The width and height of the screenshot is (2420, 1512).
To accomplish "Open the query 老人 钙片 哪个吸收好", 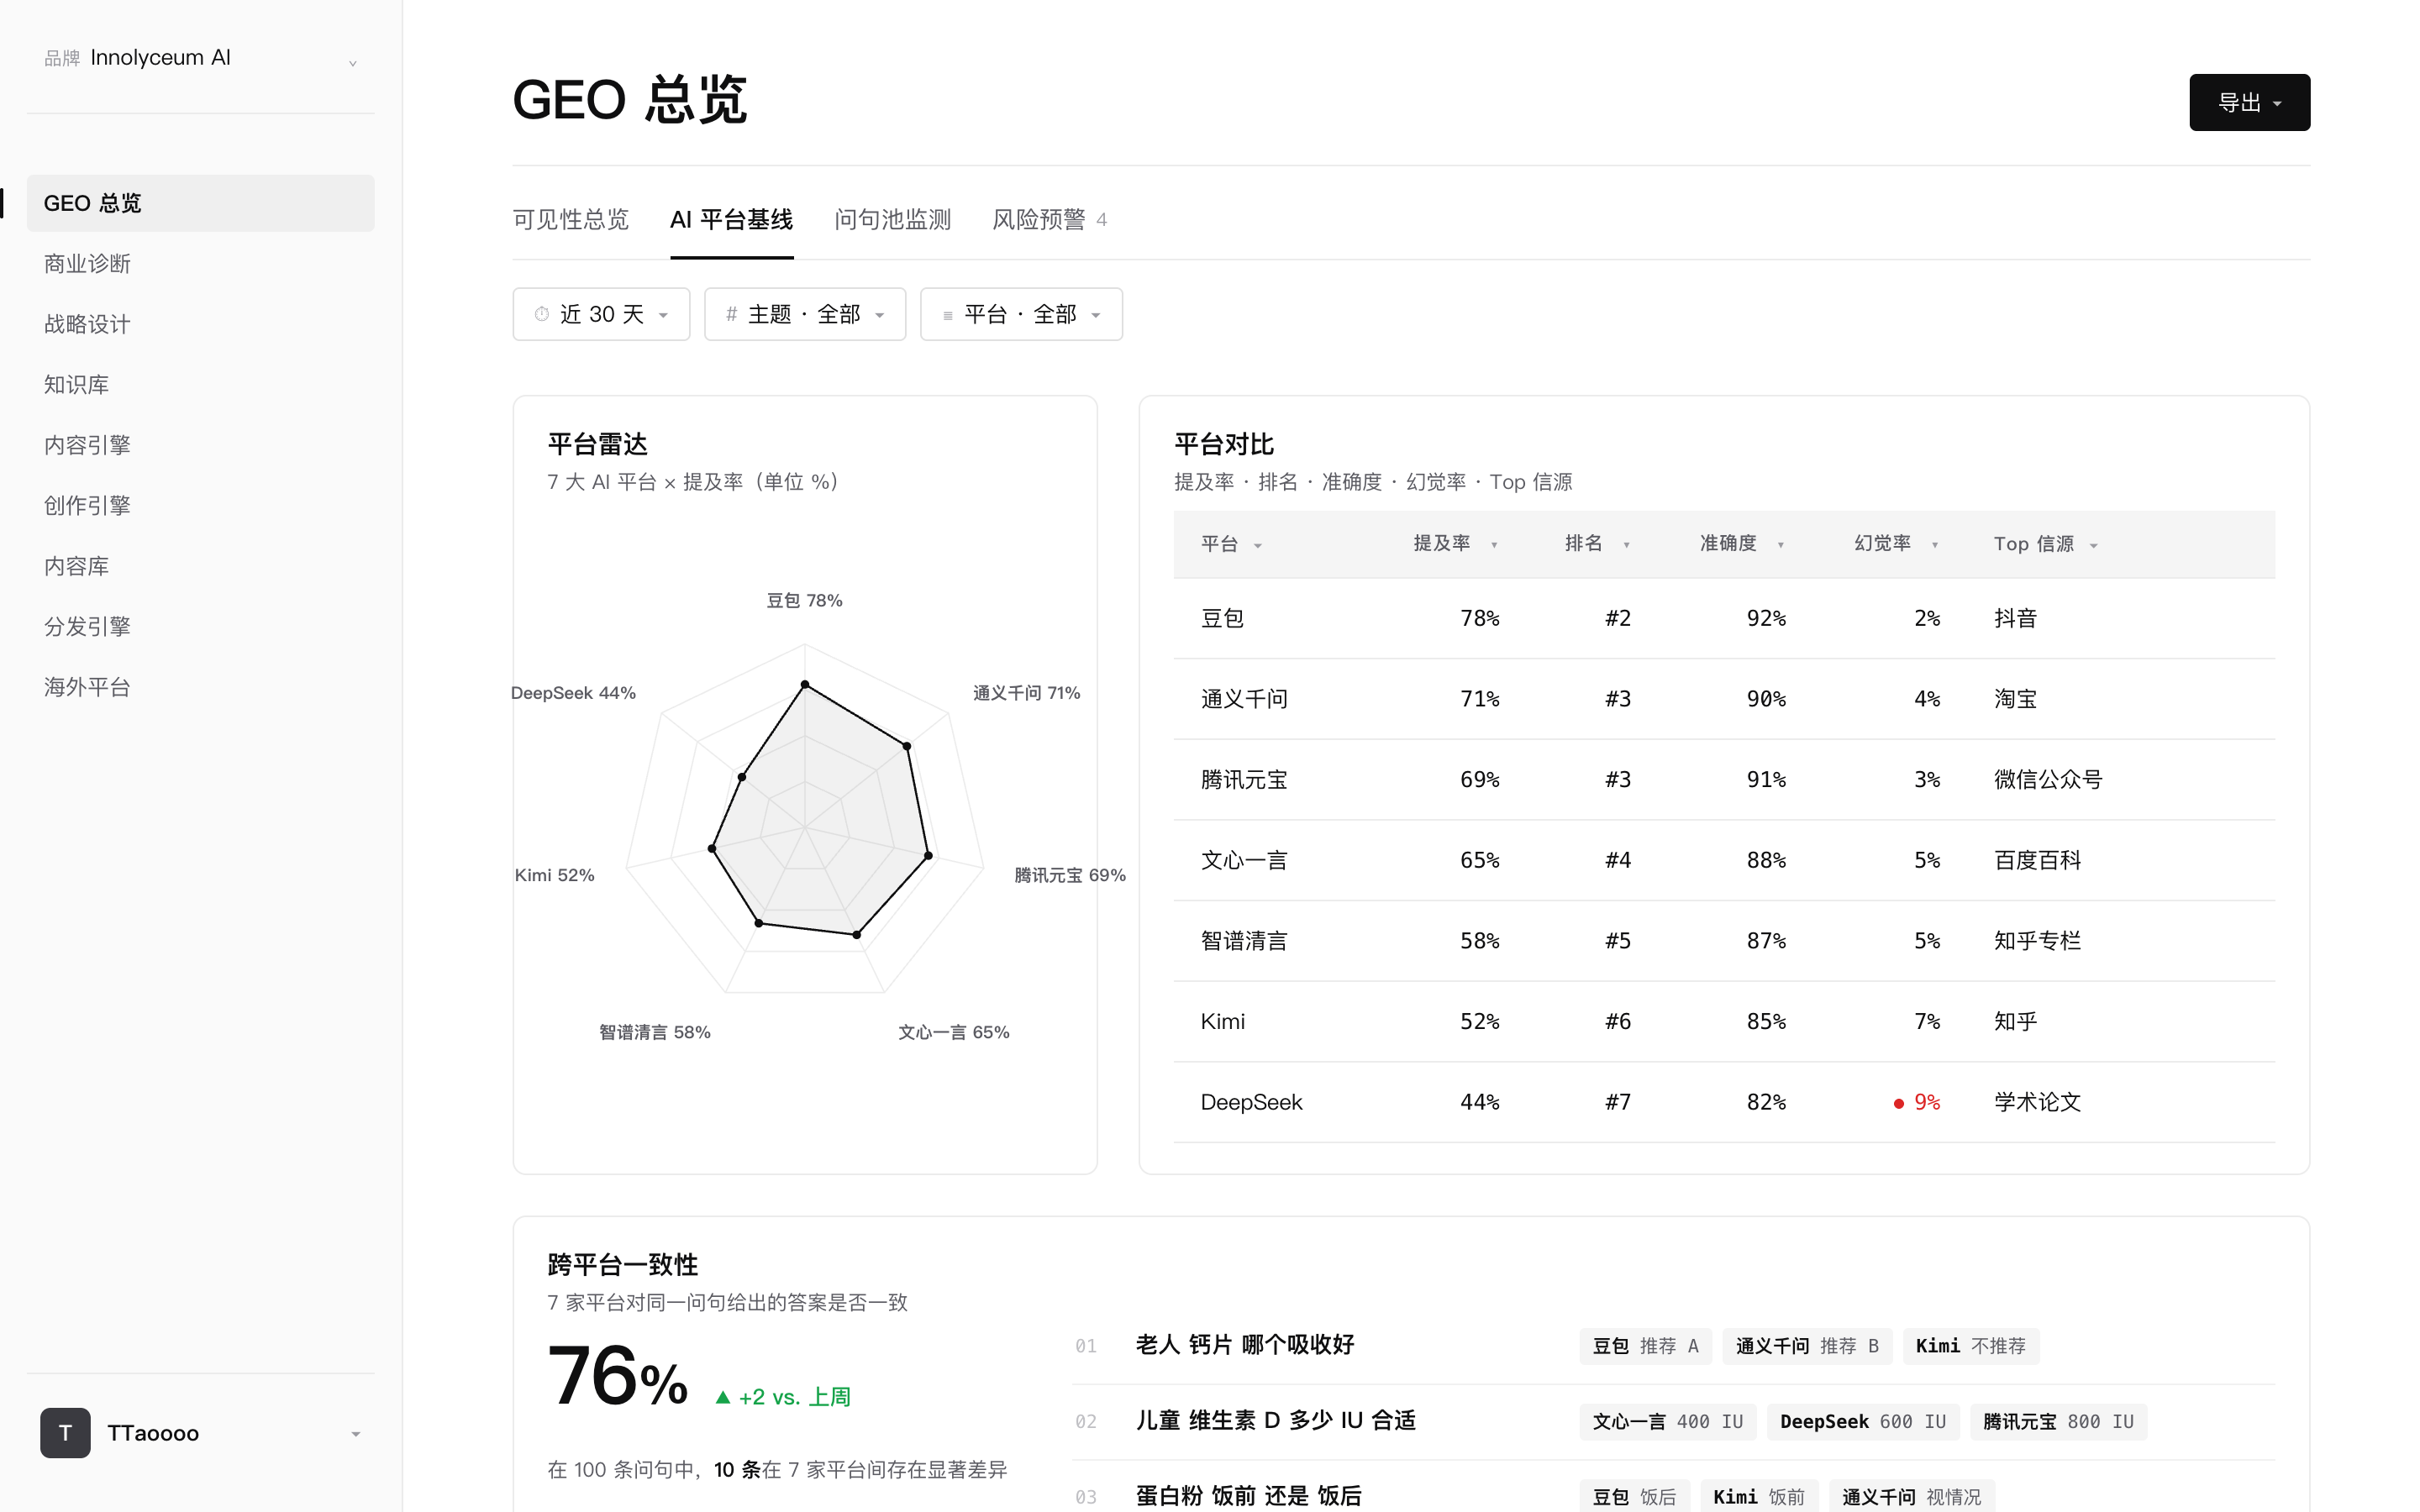I will pos(1244,1345).
